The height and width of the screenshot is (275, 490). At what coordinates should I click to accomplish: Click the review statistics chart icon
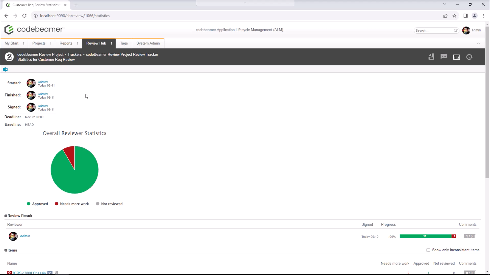(x=457, y=57)
